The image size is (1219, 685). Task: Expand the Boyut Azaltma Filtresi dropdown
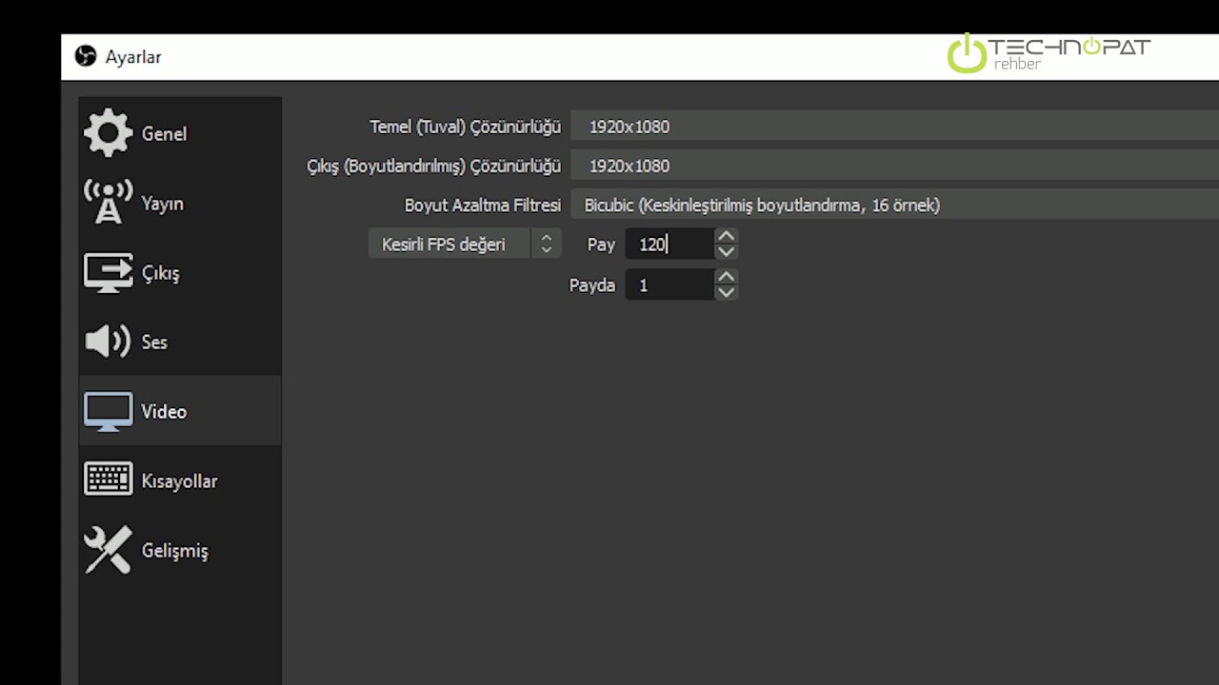(x=894, y=205)
